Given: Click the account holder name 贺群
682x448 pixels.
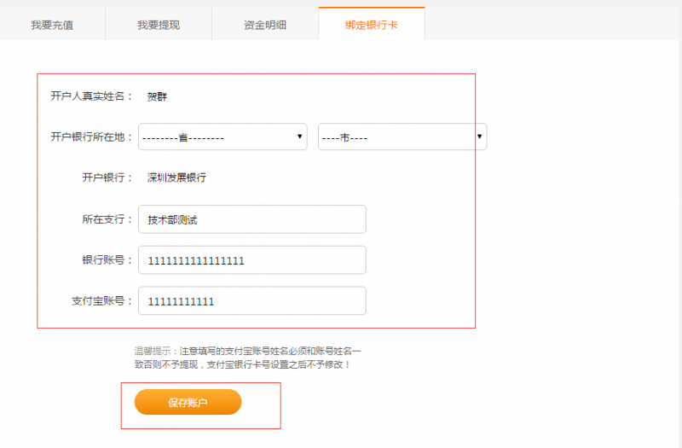Looking at the screenshot, I should (157, 96).
